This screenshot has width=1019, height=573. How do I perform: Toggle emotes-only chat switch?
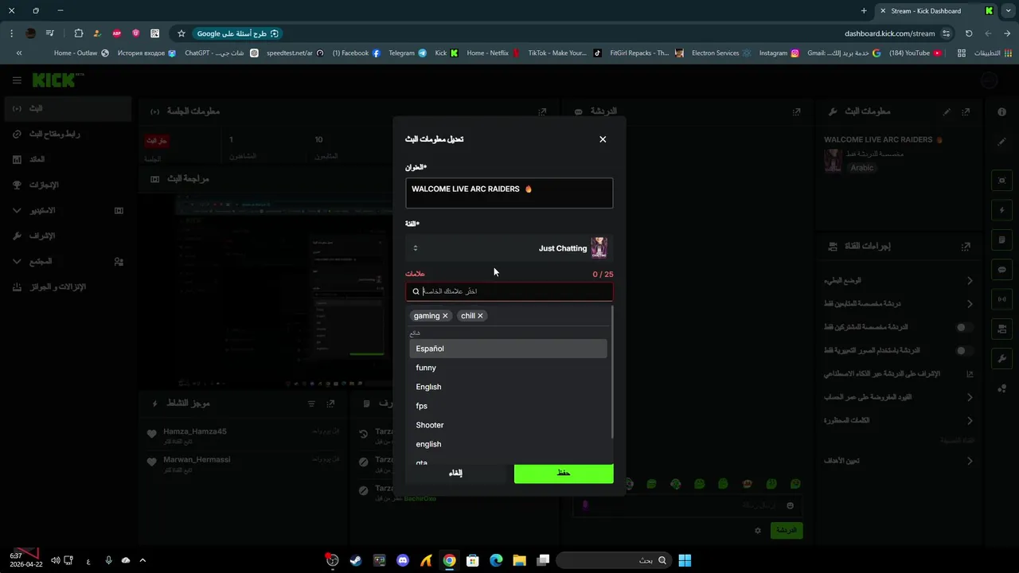point(963,350)
